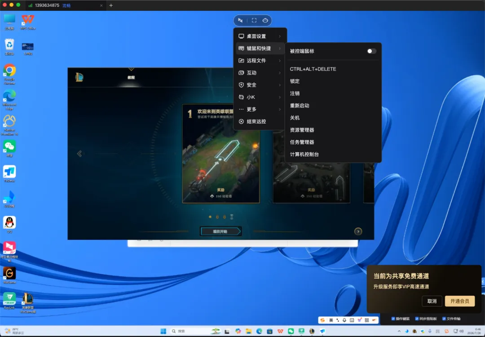The image size is (485, 337).
Task: Open the WeChat desktop icon
Action: point(9,149)
